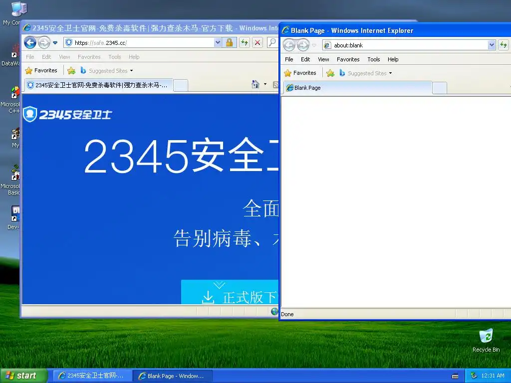This screenshot has height=383, width=511.
Task: Click Internet zone globe in 2345 status bar
Action: pyautogui.click(x=274, y=311)
